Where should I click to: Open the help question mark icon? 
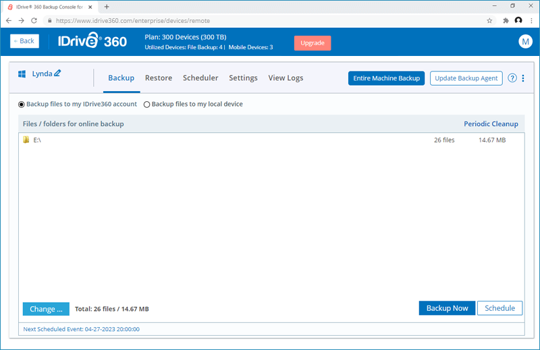[x=512, y=78]
